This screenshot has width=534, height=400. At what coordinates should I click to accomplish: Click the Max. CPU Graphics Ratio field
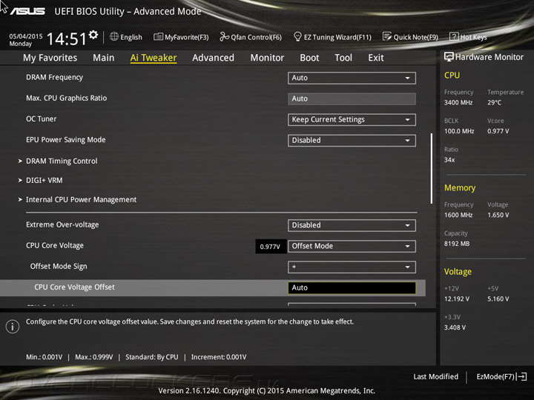(x=352, y=99)
